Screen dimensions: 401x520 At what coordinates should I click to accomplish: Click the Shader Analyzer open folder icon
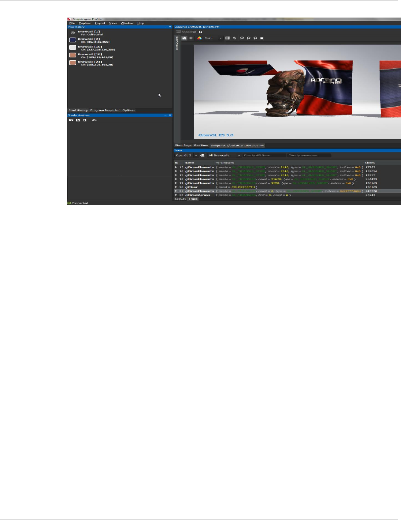point(71,120)
